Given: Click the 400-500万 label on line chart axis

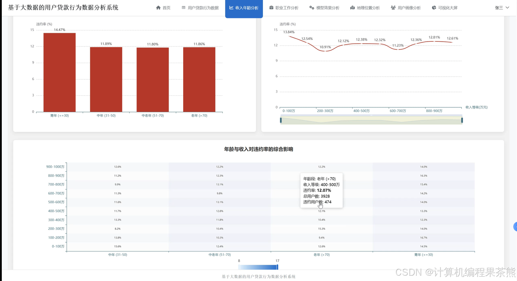Looking at the screenshot, I should click(x=361, y=111).
